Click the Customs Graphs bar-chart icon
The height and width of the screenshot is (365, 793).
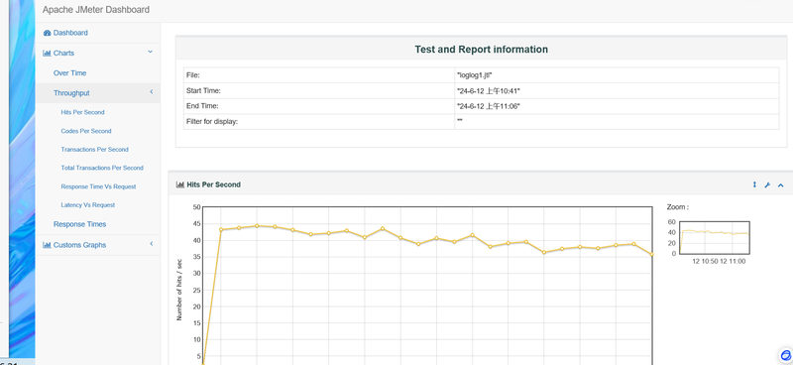(47, 245)
